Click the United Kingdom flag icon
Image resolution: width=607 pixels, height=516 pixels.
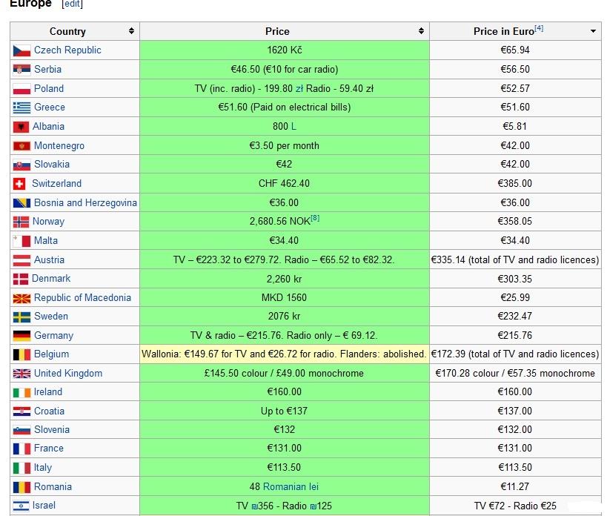tap(21, 374)
